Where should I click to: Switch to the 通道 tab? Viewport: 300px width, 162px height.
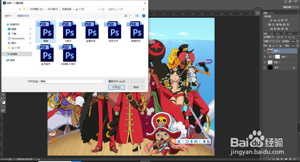tap(271, 34)
